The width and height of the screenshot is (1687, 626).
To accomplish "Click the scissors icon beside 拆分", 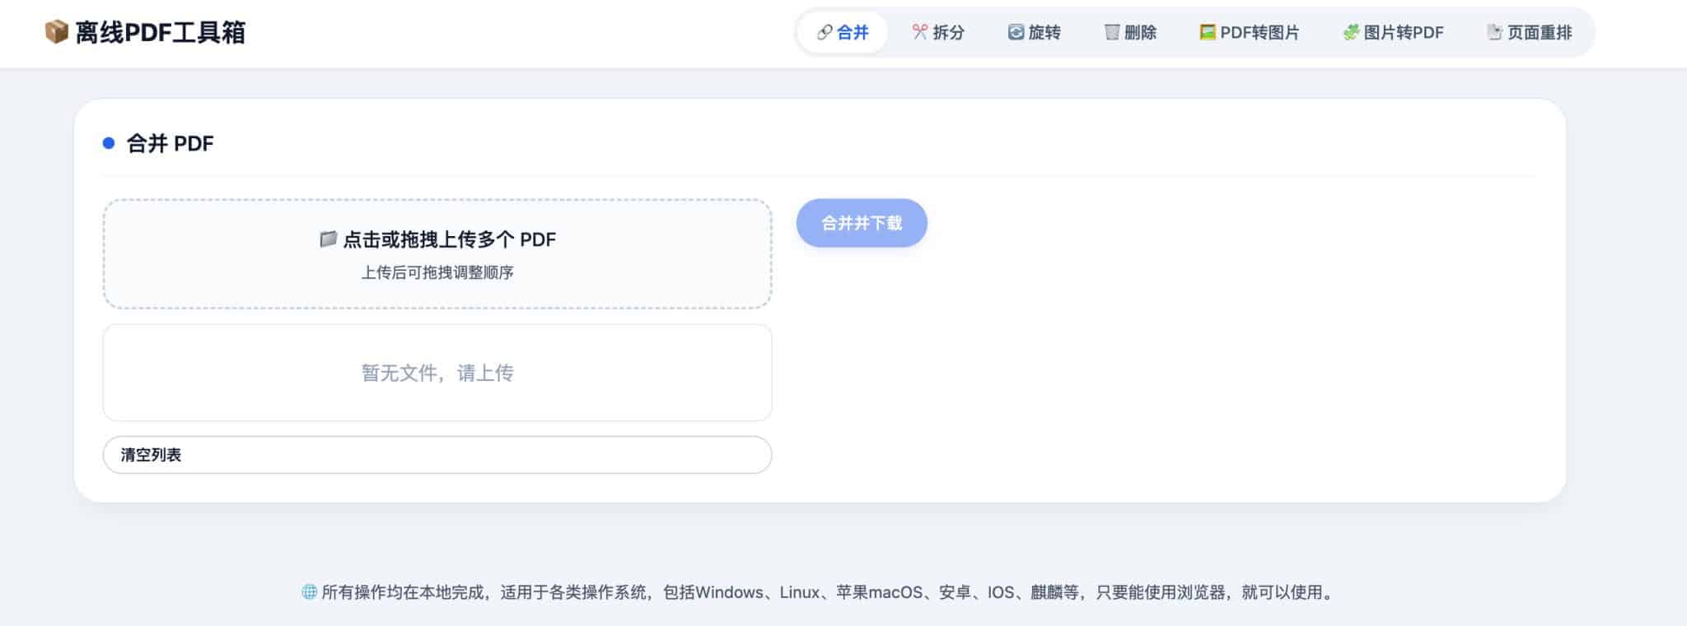I will point(920,32).
